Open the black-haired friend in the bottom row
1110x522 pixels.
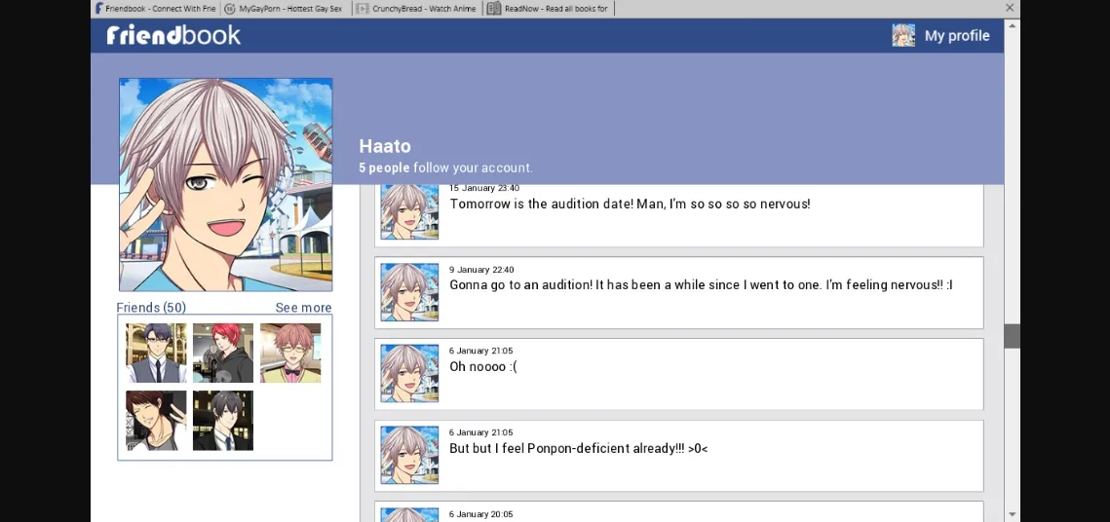[223, 421]
